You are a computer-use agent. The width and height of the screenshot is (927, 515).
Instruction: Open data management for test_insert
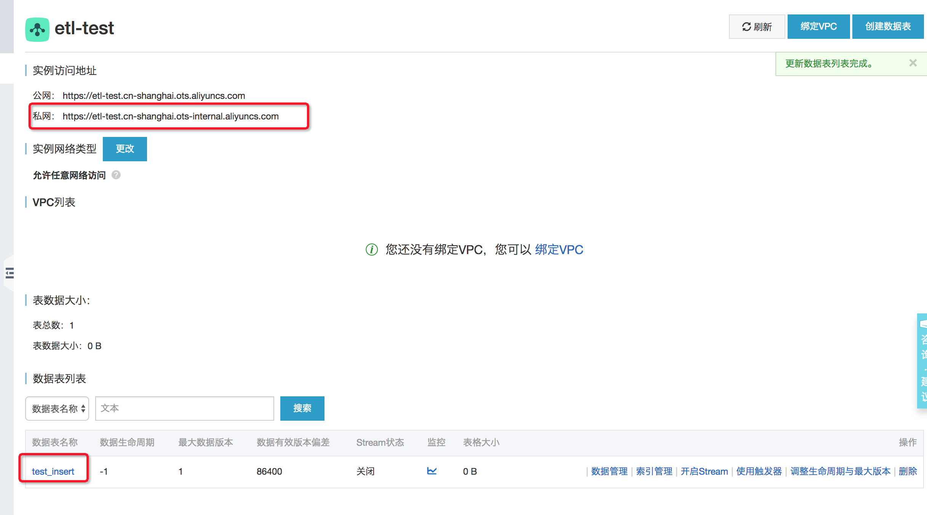point(609,471)
